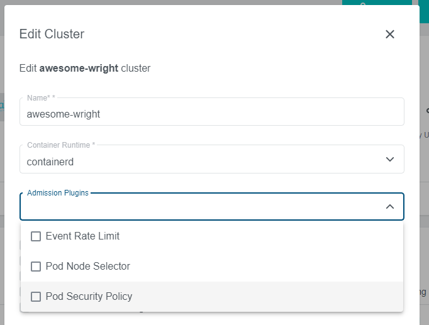Viewport: 429px width, 325px height.
Task: Click the Container Runtime floating label
Action: (x=61, y=145)
